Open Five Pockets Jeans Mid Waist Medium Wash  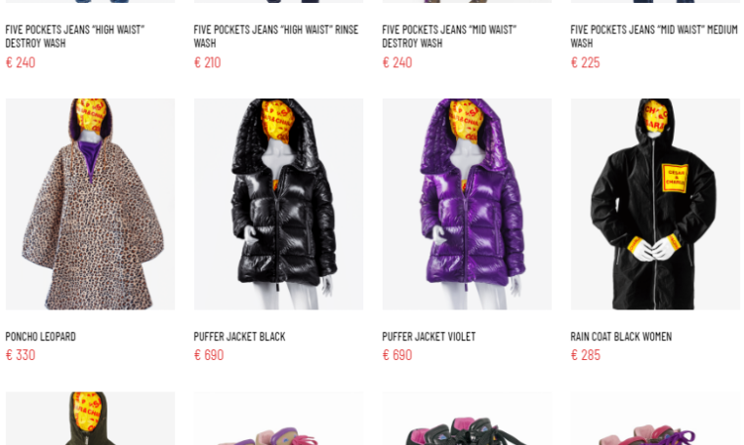coord(654,36)
